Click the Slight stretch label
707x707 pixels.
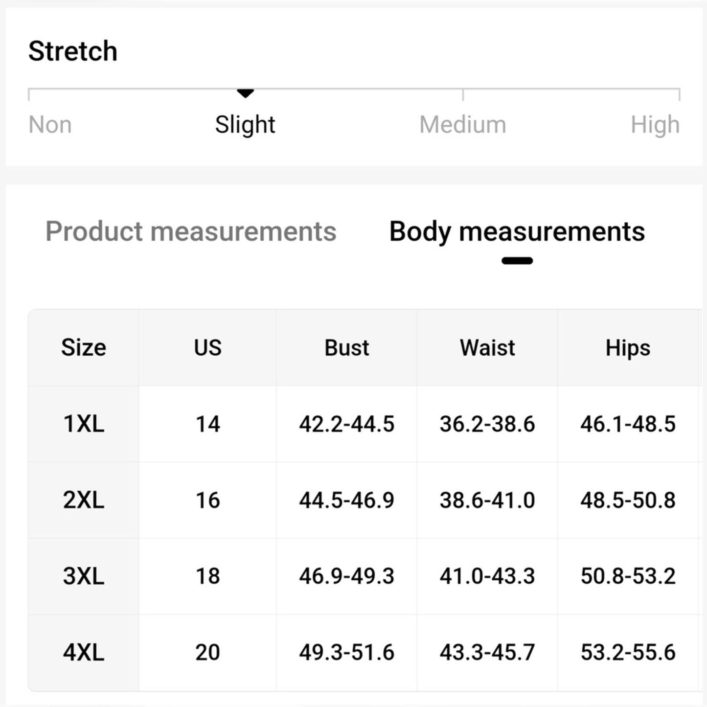(245, 125)
